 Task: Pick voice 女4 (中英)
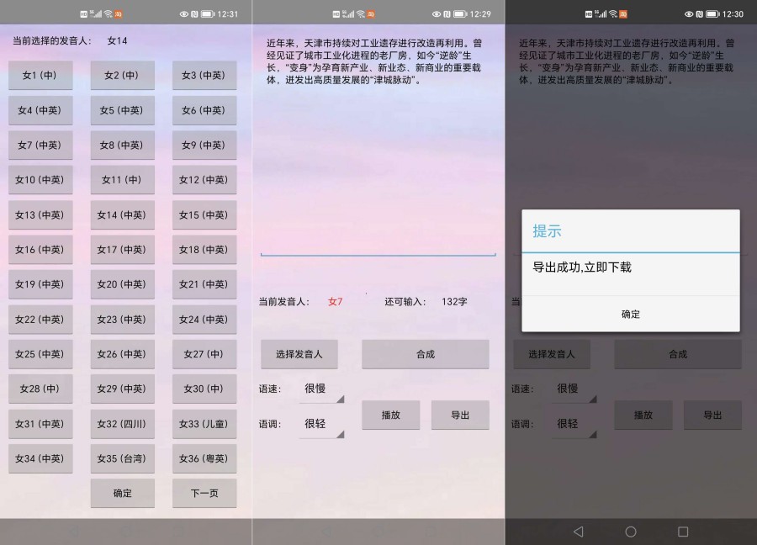click(x=40, y=110)
